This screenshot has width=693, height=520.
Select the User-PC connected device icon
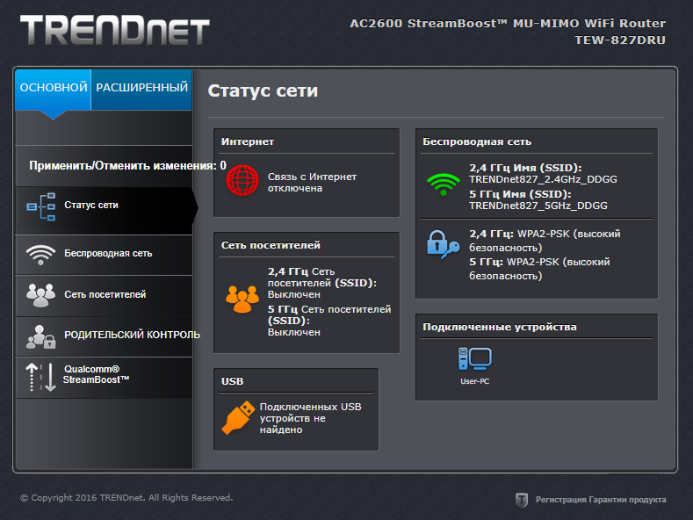point(474,358)
